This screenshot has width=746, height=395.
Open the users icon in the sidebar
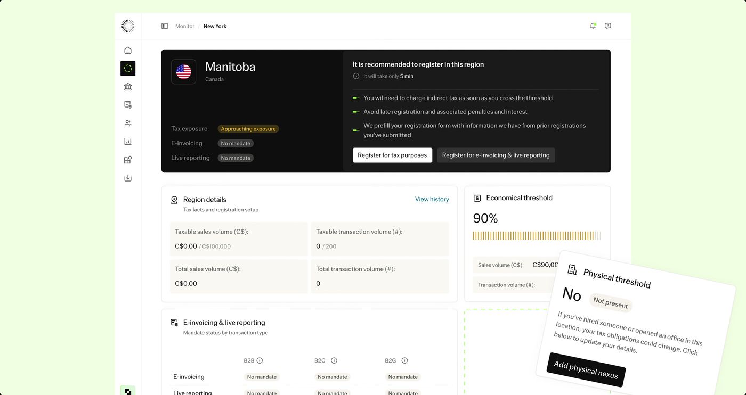pos(128,124)
